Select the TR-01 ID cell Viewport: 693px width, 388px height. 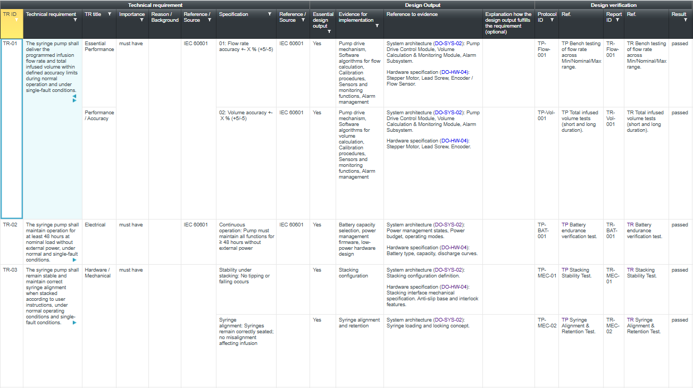pyautogui.click(x=12, y=128)
